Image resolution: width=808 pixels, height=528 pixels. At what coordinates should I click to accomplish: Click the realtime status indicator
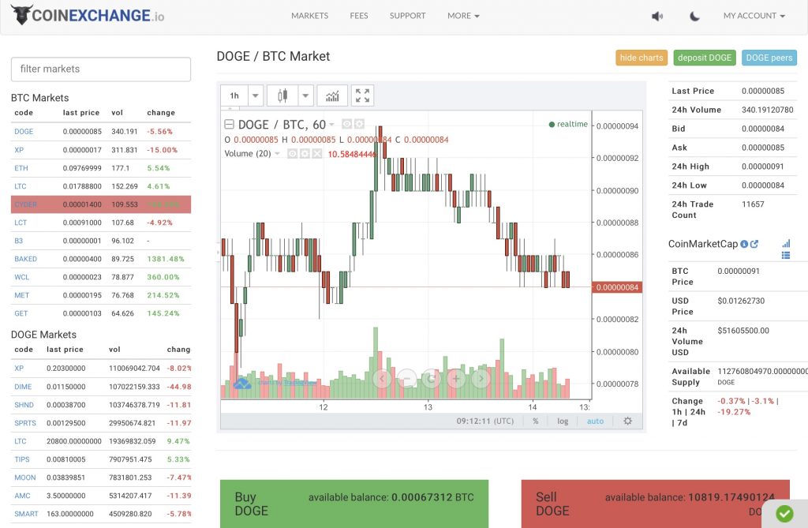point(568,124)
